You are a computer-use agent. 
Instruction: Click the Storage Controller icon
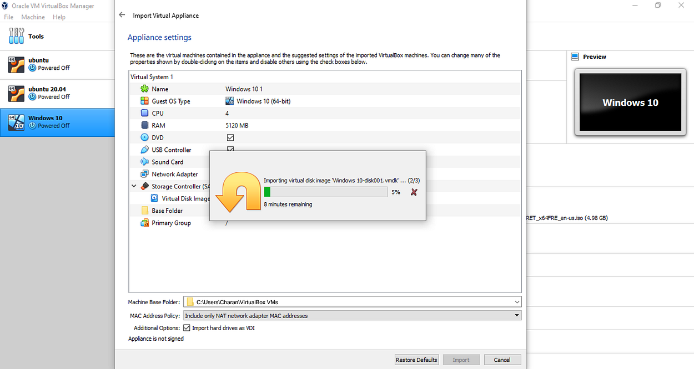[x=144, y=186]
